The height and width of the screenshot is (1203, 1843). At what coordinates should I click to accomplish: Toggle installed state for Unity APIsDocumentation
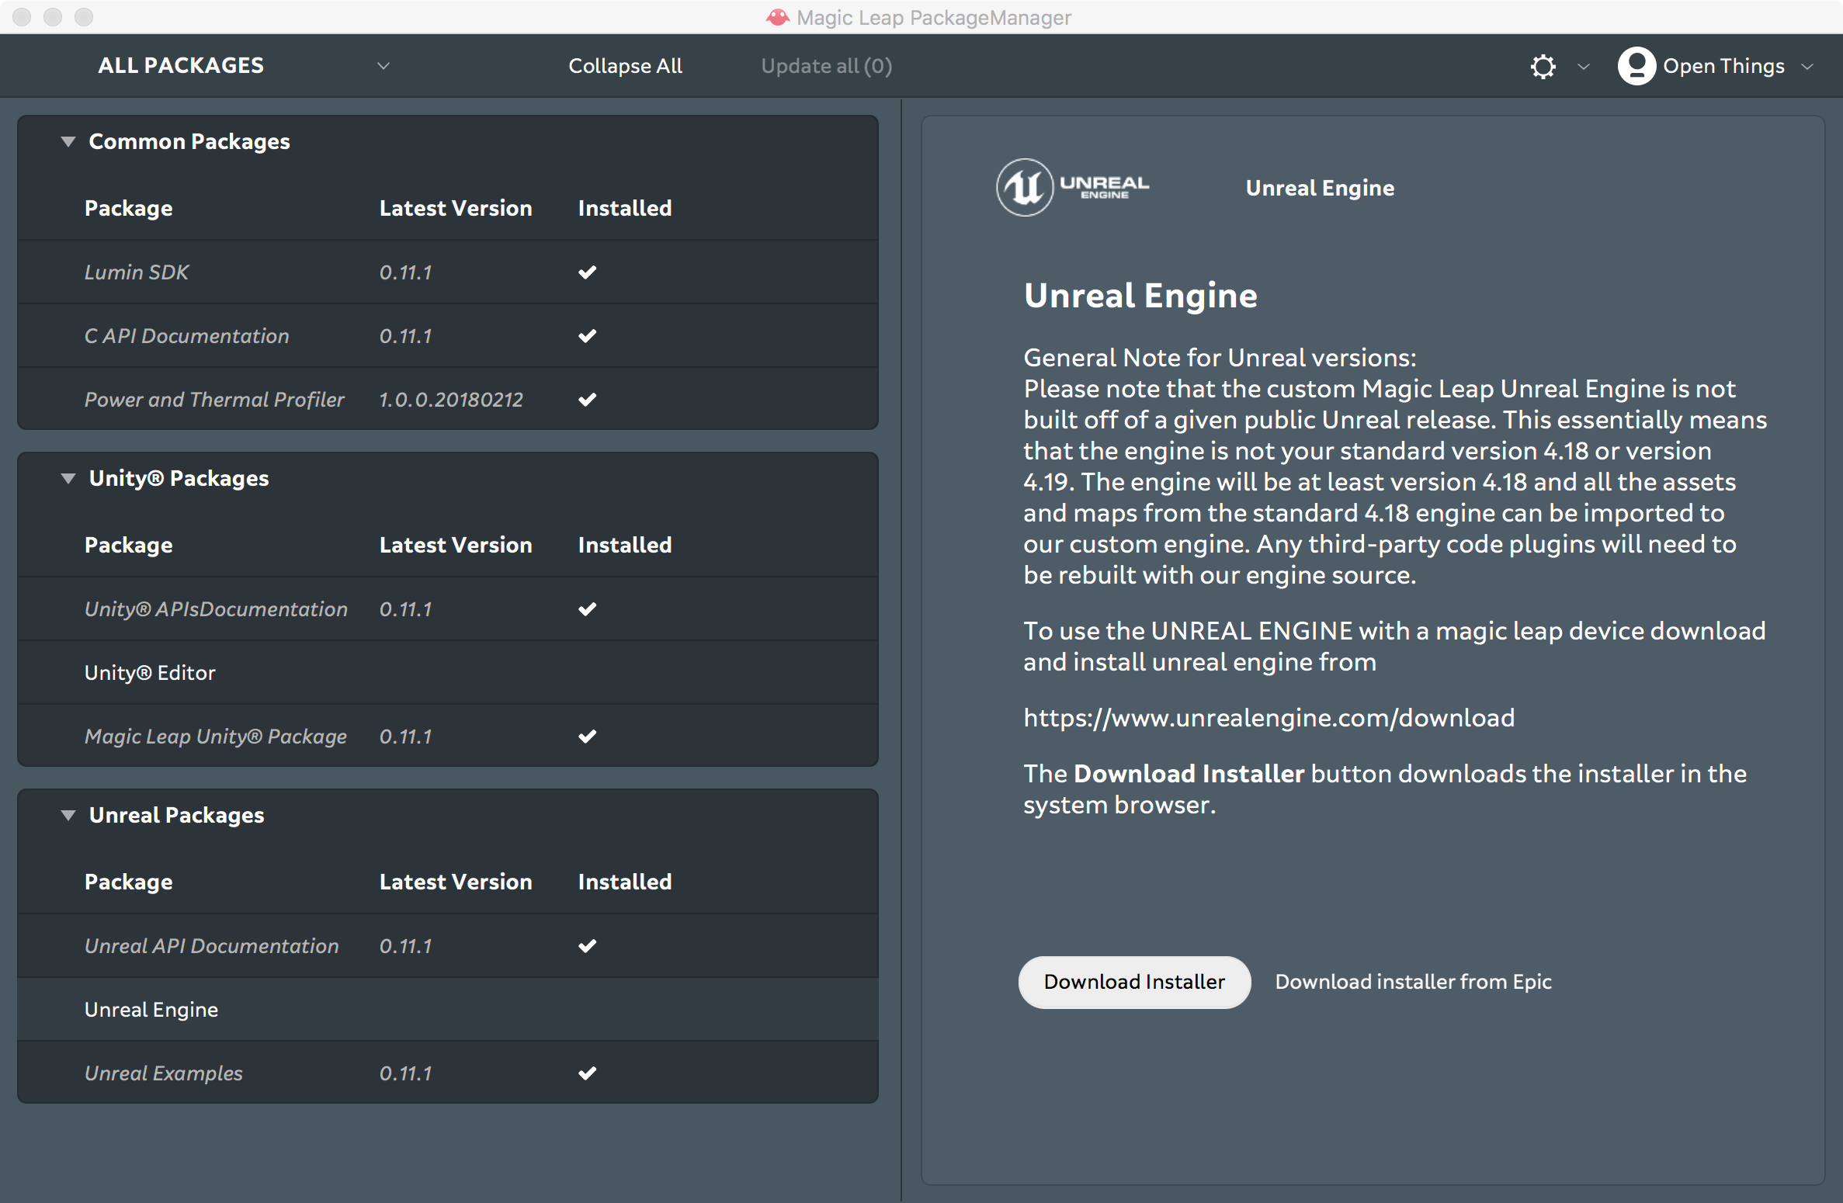click(x=587, y=608)
